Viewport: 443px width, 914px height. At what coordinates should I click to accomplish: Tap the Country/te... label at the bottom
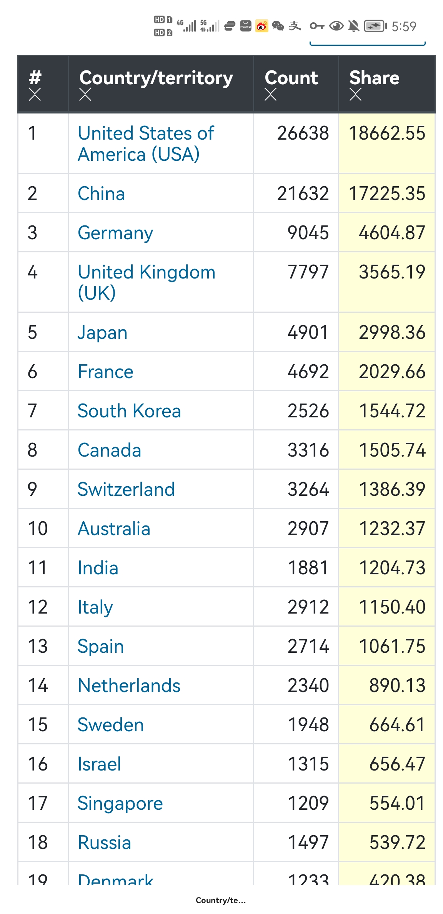coord(220,900)
